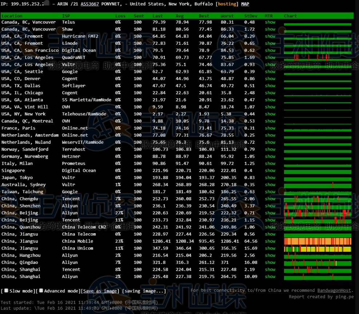The height and width of the screenshot is (314, 359).
Task: Show MTR for Singapore Digital Ocean
Action: (270, 171)
